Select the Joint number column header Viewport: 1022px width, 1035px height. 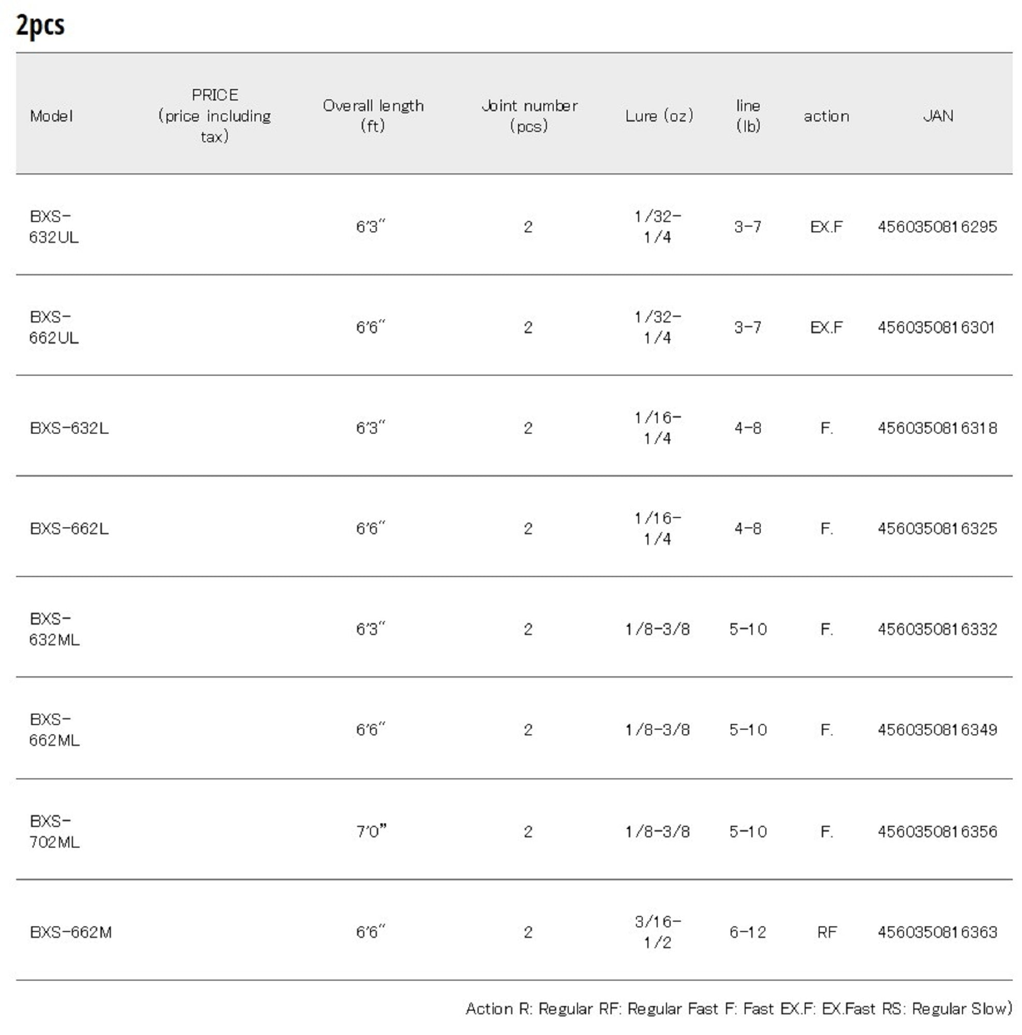529,116
